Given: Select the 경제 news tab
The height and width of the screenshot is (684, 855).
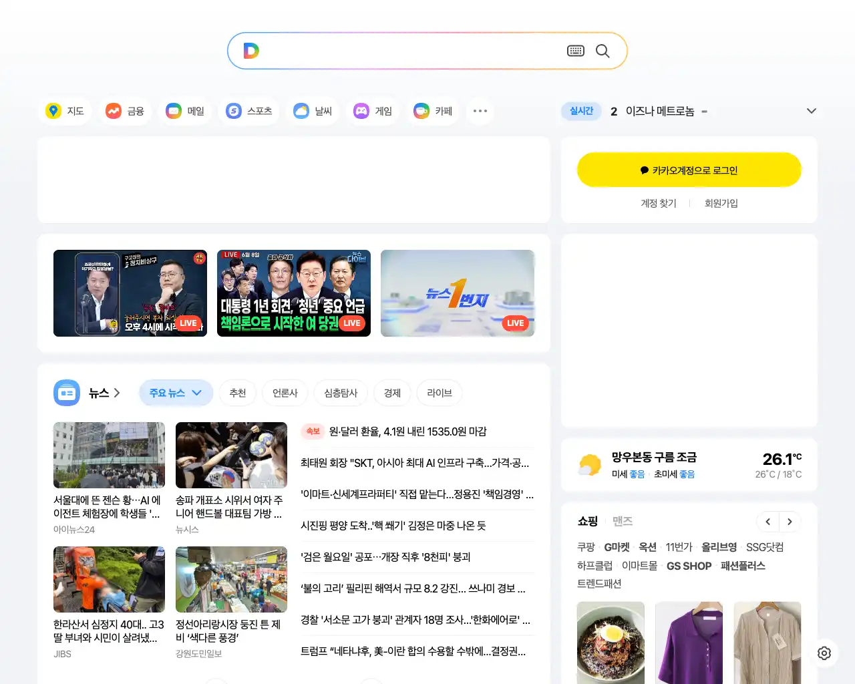Looking at the screenshot, I should click(392, 393).
